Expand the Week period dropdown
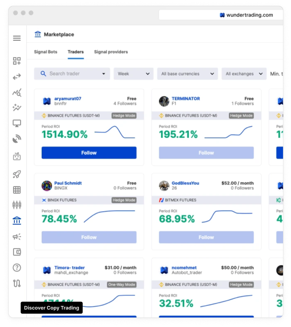The height and width of the screenshot is (327, 291). 134,74
